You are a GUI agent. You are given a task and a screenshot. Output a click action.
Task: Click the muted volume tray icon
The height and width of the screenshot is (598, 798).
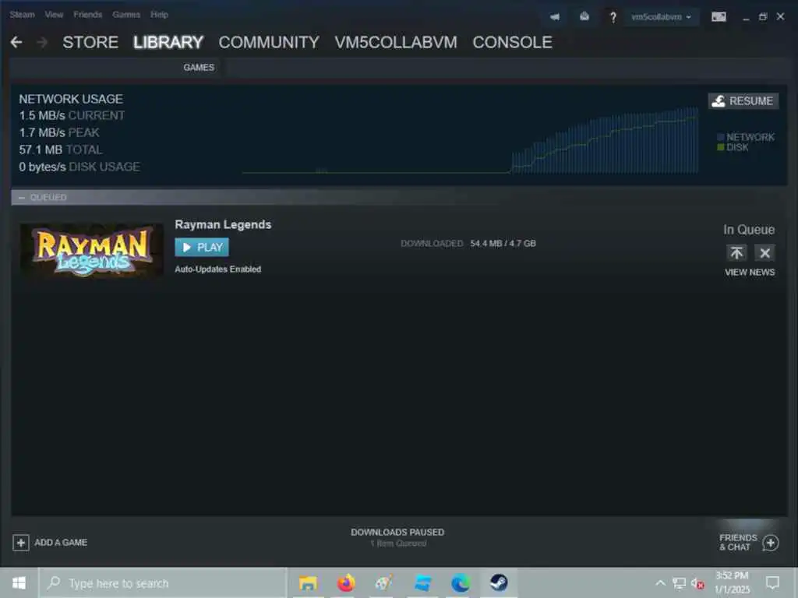(x=697, y=583)
